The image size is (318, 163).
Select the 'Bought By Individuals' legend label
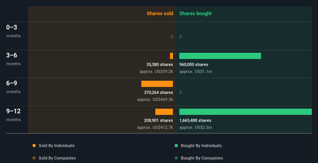(x=201, y=146)
